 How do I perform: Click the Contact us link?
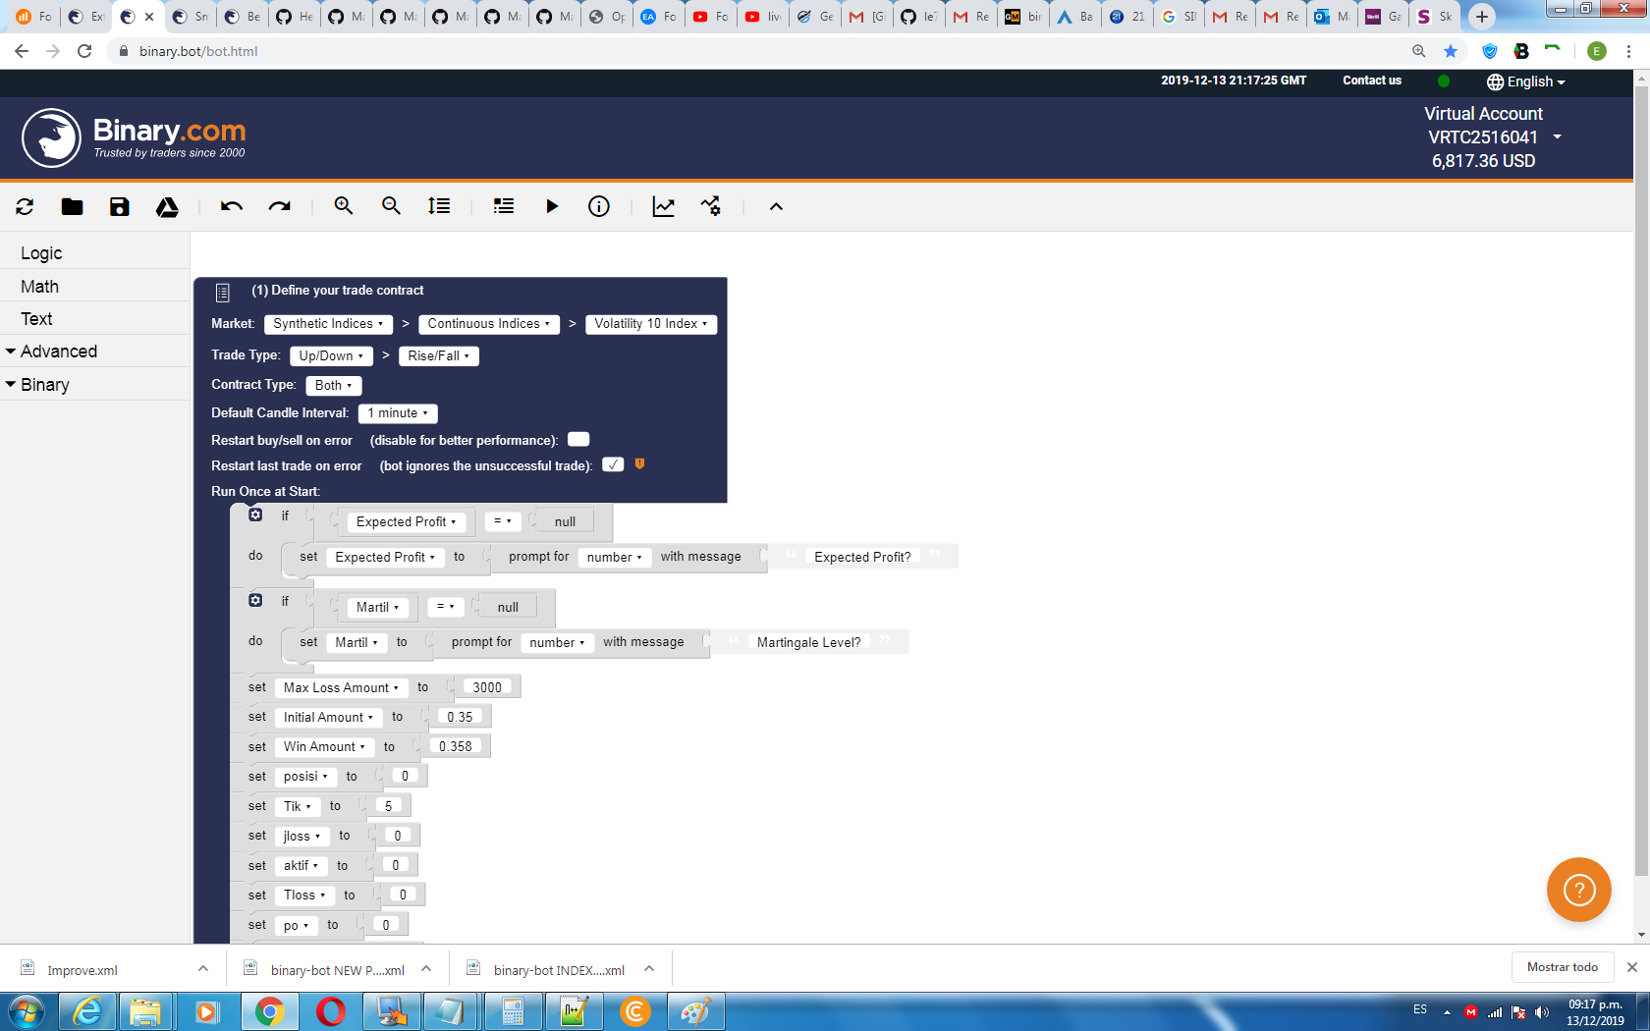click(x=1371, y=81)
